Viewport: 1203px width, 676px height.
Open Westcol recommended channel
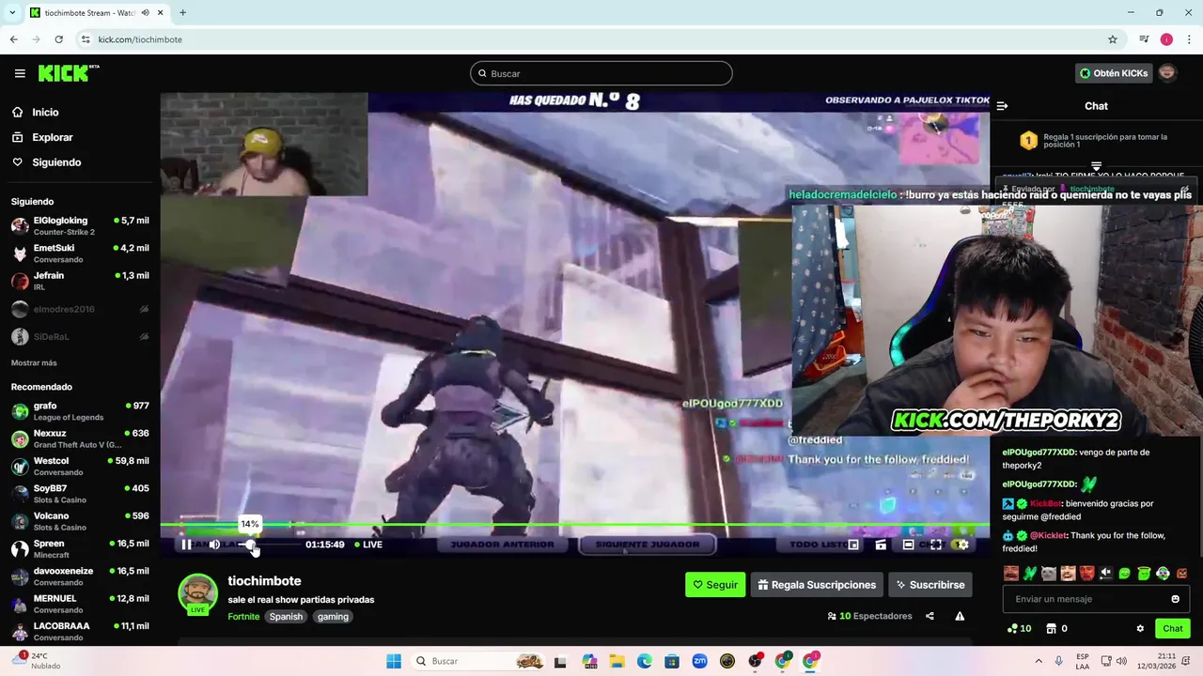(x=80, y=467)
